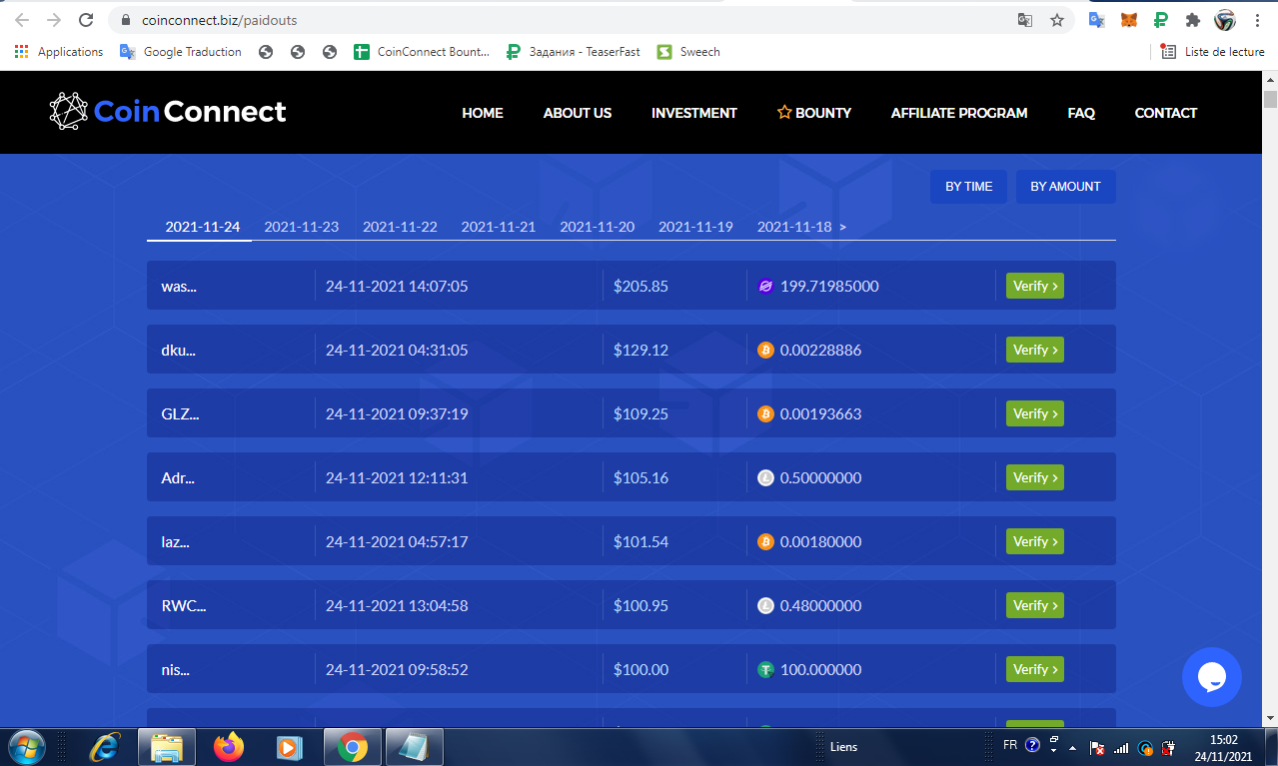1278x766 pixels.
Task: Open the Chrome three-dot menu
Action: point(1257,20)
